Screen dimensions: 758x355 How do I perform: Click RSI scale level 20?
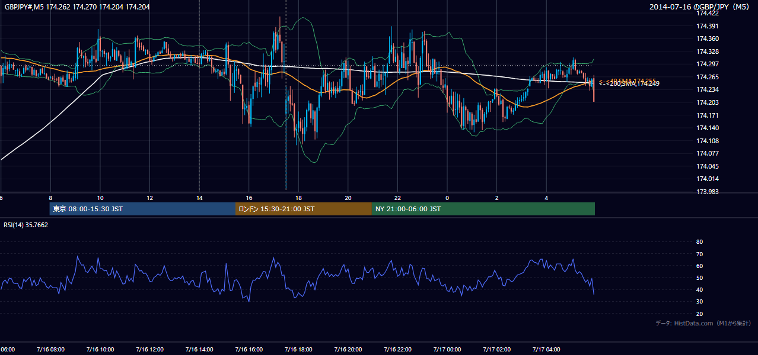click(x=699, y=314)
